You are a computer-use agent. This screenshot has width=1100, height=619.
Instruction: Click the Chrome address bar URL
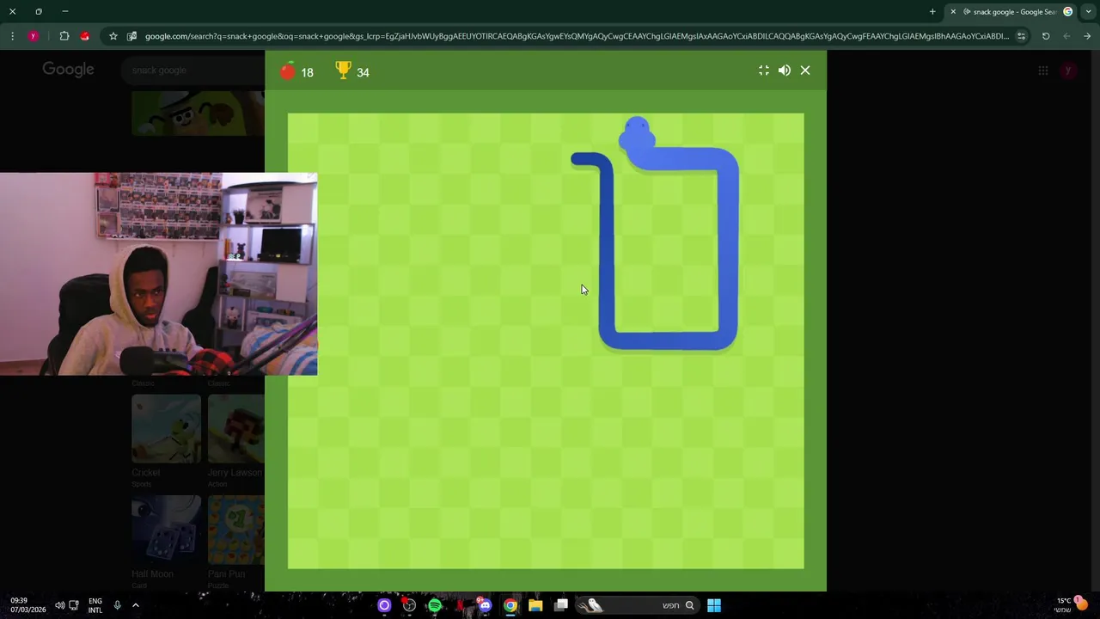click(x=577, y=36)
